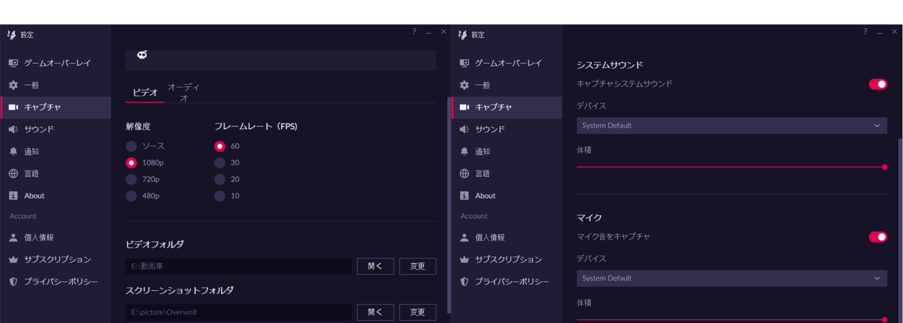903x323 pixels.
Task: Select 20 FPS frame rate
Action: (x=220, y=179)
